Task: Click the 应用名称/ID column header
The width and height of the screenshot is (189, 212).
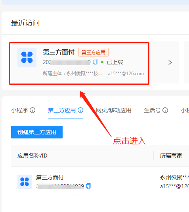Action: (x=32, y=156)
